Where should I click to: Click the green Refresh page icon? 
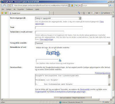click(x=76, y=5)
